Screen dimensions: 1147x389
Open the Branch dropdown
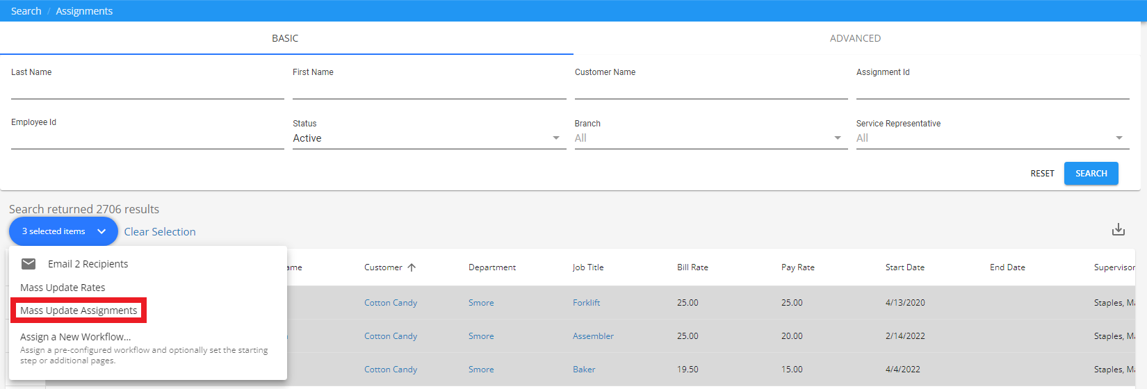[710, 138]
